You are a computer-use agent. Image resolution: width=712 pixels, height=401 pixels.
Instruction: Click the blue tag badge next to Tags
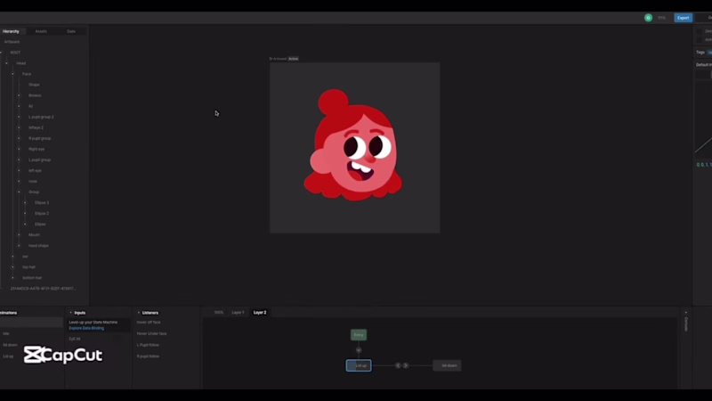click(709, 53)
